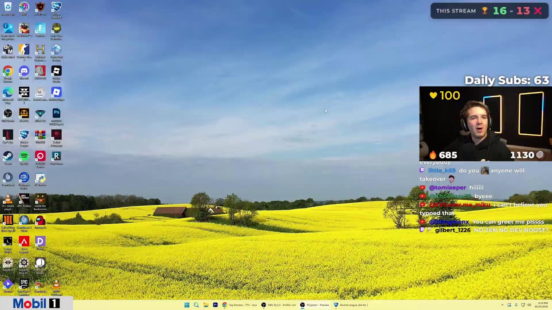Screen dimensions: 552x310
Task: Click username @tomleeper in chat overlay
Action: tap(447, 187)
